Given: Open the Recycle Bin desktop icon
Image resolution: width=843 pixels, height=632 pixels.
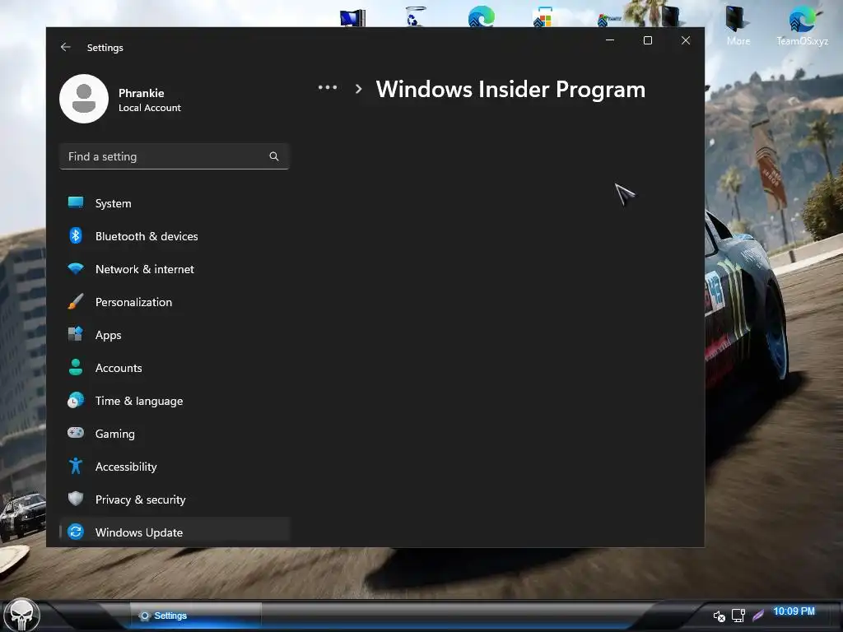Looking at the screenshot, I should coord(415,16).
